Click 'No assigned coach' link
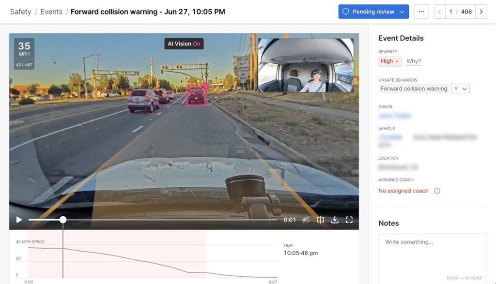Image resolution: width=496 pixels, height=284 pixels. click(x=403, y=191)
